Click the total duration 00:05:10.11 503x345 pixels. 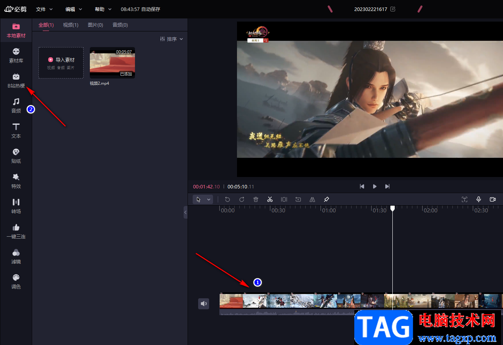241,187
